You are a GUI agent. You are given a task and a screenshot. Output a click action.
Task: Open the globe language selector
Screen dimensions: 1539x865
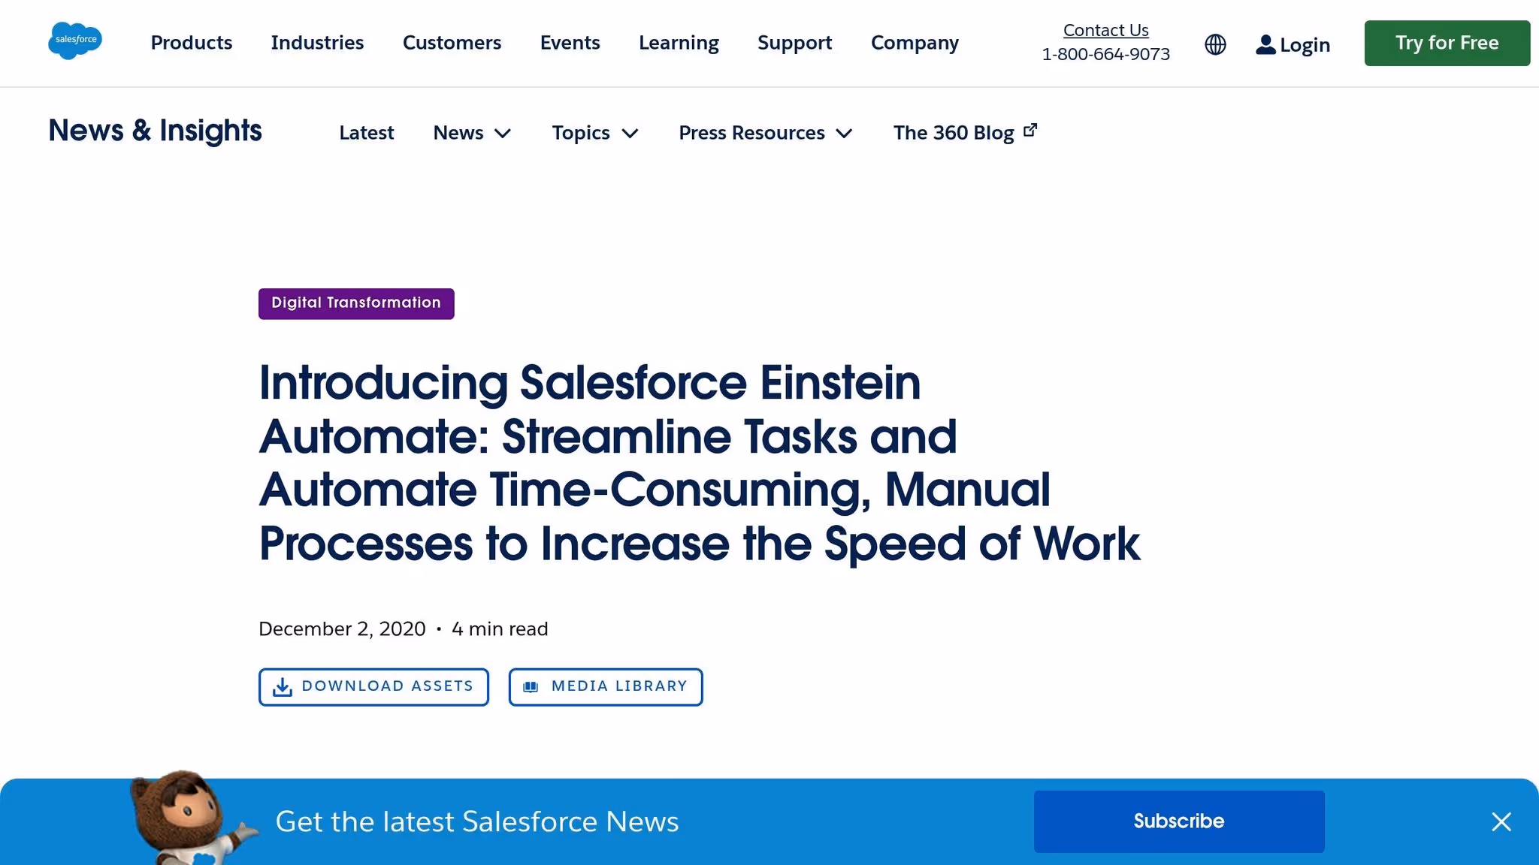[x=1214, y=44]
